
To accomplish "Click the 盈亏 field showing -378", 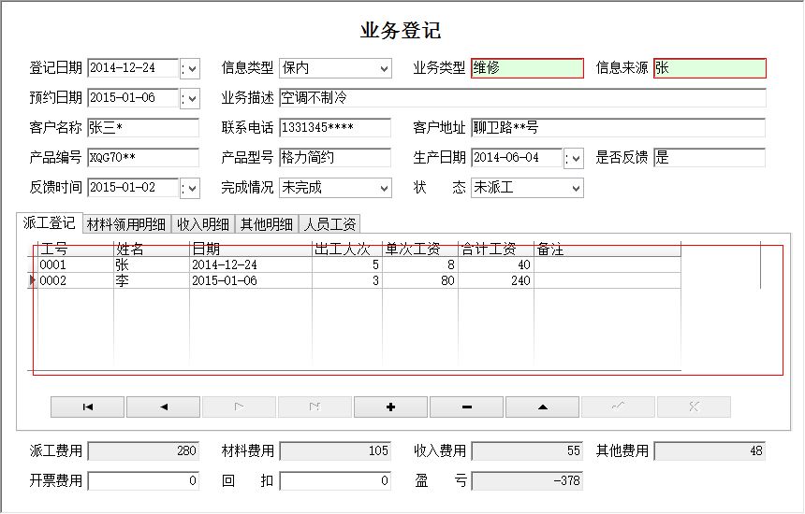I will [x=527, y=480].
